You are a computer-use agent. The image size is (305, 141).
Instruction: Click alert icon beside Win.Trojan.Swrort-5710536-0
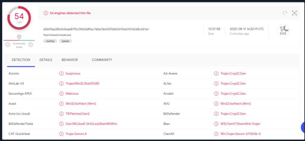[x=216, y=134]
